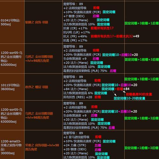
Task: Click '抗火 (FR) +49%' resistance line
Action: coord(75,36)
